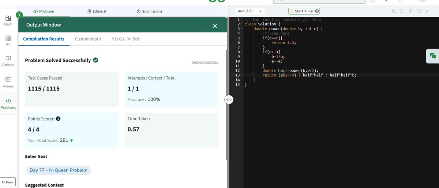Viewport: 439px width, 188px height.
Task: Click the Time Taken value '0.57'
Action: coord(133,129)
